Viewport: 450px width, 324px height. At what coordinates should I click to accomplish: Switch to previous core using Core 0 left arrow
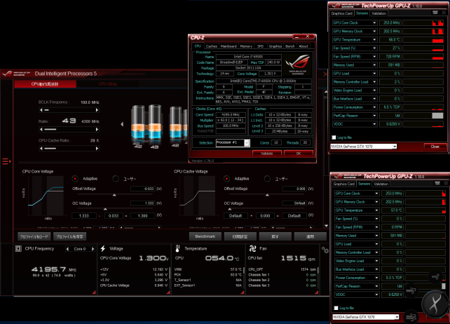(67, 249)
